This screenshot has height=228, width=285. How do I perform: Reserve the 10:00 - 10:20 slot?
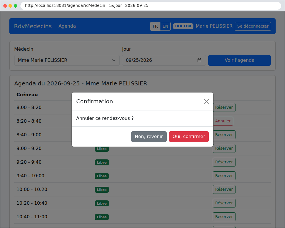pyautogui.click(x=224, y=189)
